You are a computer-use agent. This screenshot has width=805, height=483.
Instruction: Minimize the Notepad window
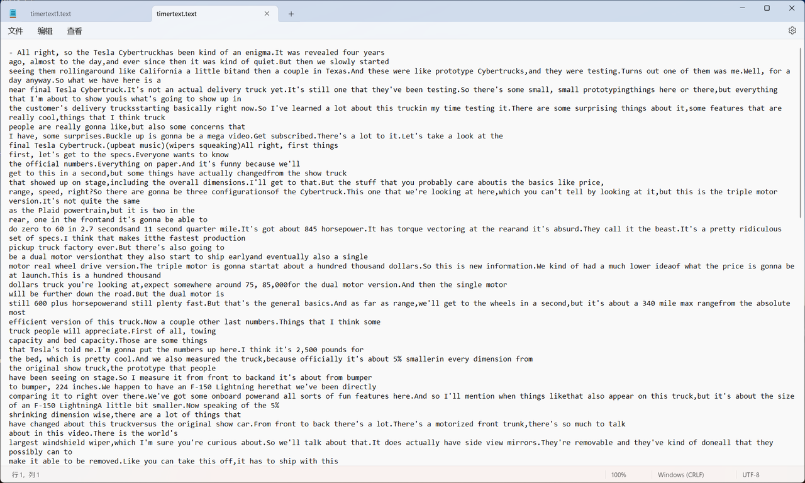coord(738,8)
